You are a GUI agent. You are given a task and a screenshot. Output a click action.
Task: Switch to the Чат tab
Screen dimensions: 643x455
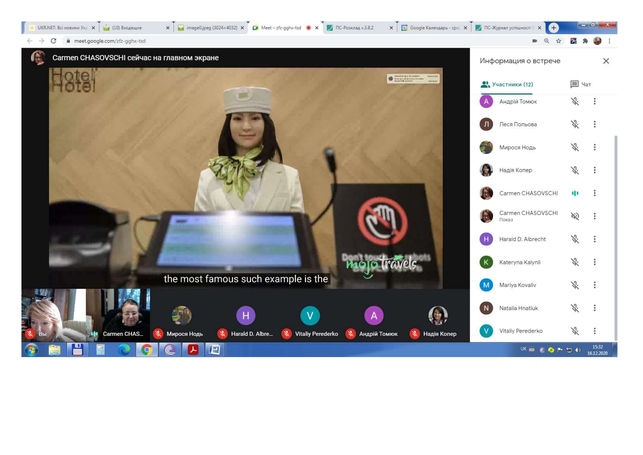coord(581,84)
